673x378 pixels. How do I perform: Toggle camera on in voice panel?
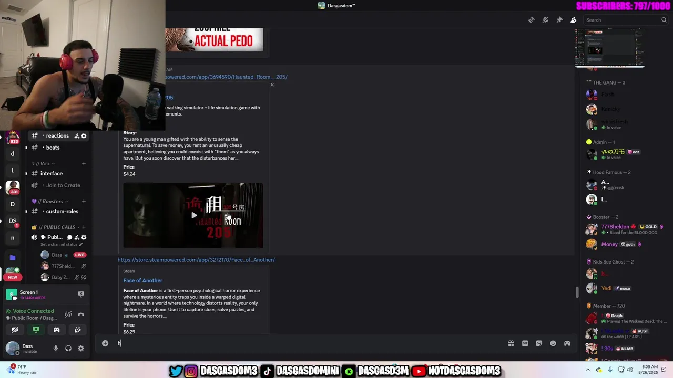tap(15, 330)
